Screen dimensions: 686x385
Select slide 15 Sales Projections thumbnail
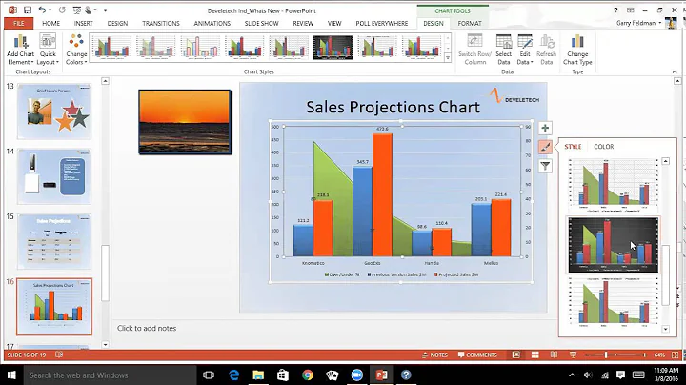pos(54,242)
